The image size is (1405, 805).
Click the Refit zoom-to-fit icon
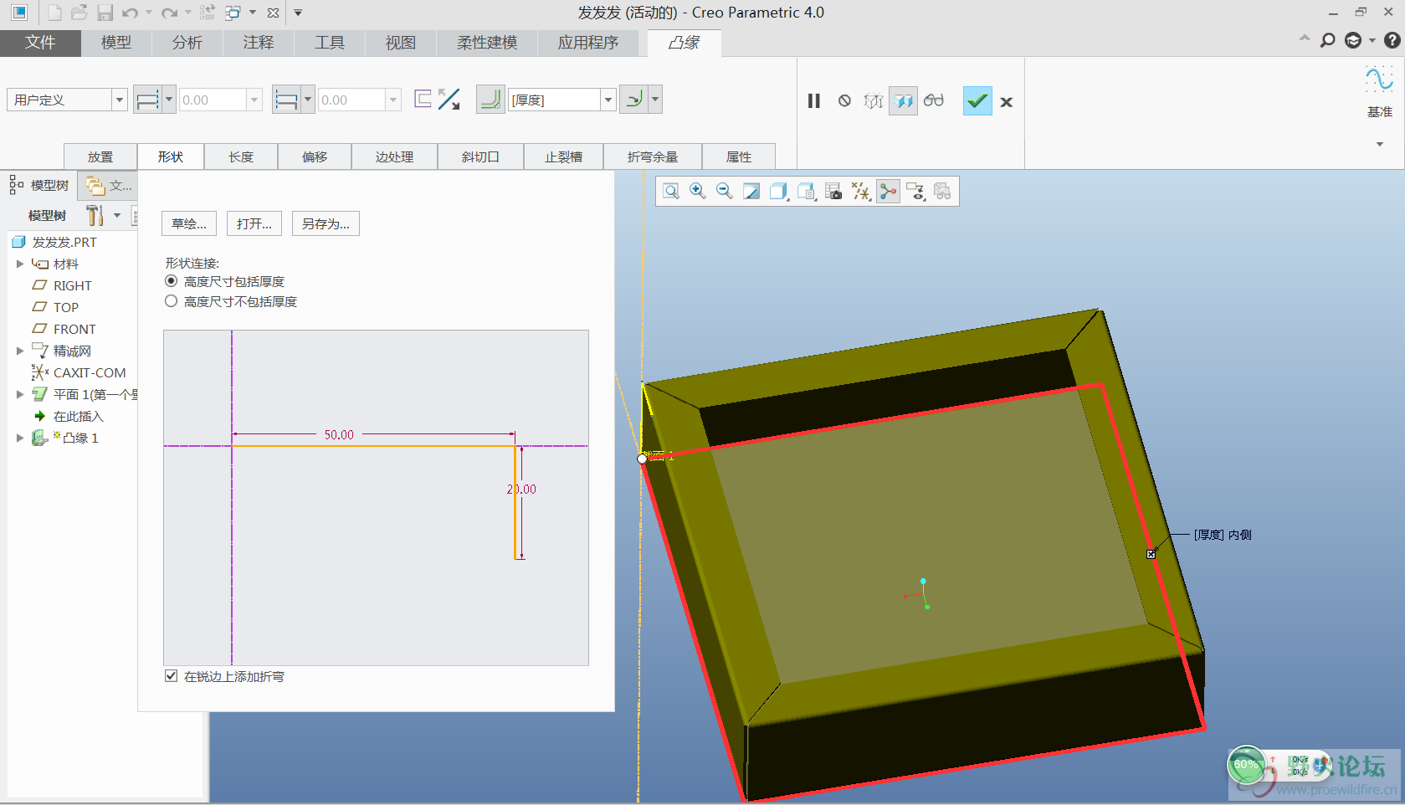(671, 192)
